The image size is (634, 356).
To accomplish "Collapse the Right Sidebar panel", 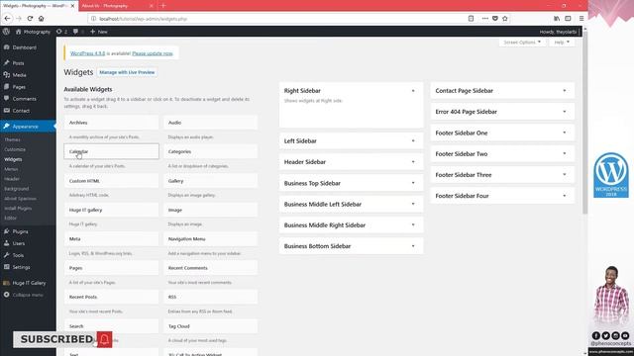I will pyautogui.click(x=413, y=91).
